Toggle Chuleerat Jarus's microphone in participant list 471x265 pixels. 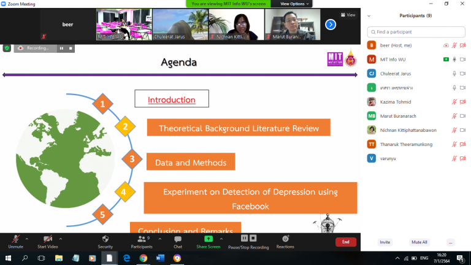point(454,73)
